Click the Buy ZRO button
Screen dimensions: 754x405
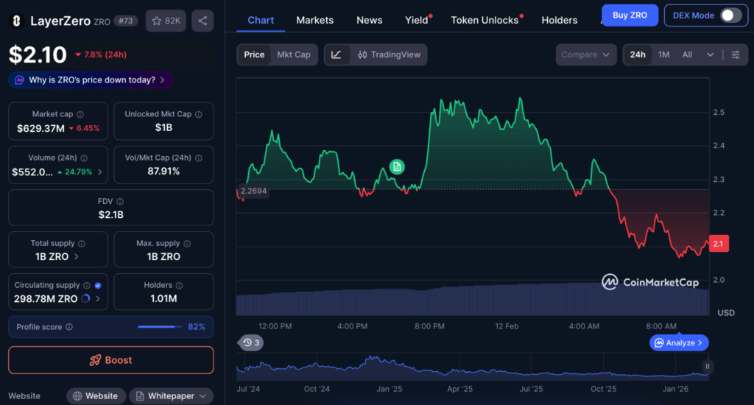(x=630, y=15)
